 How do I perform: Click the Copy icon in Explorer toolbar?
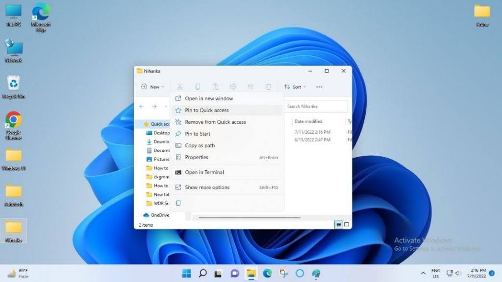(198, 87)
